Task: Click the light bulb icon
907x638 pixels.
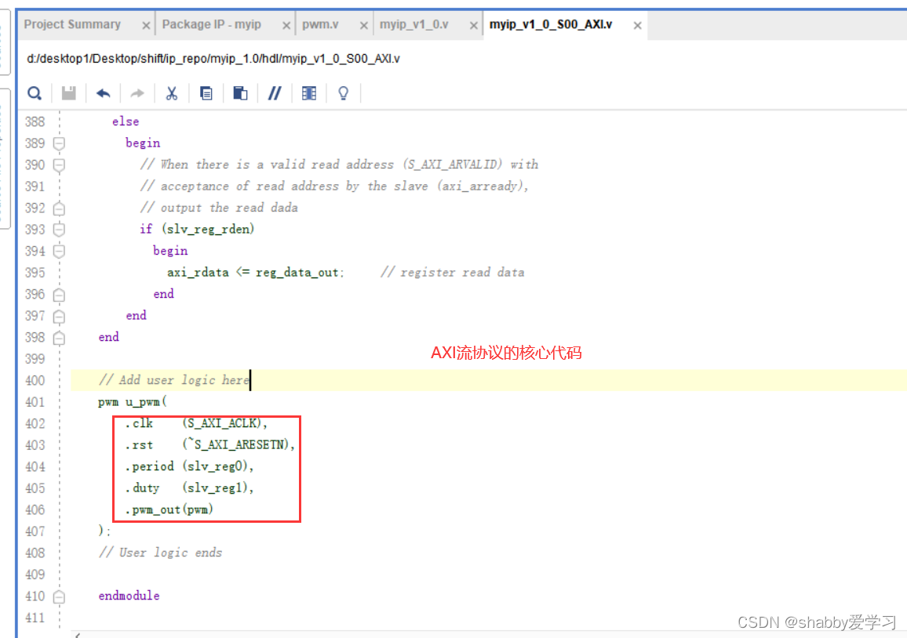Action: coord(343,93)
